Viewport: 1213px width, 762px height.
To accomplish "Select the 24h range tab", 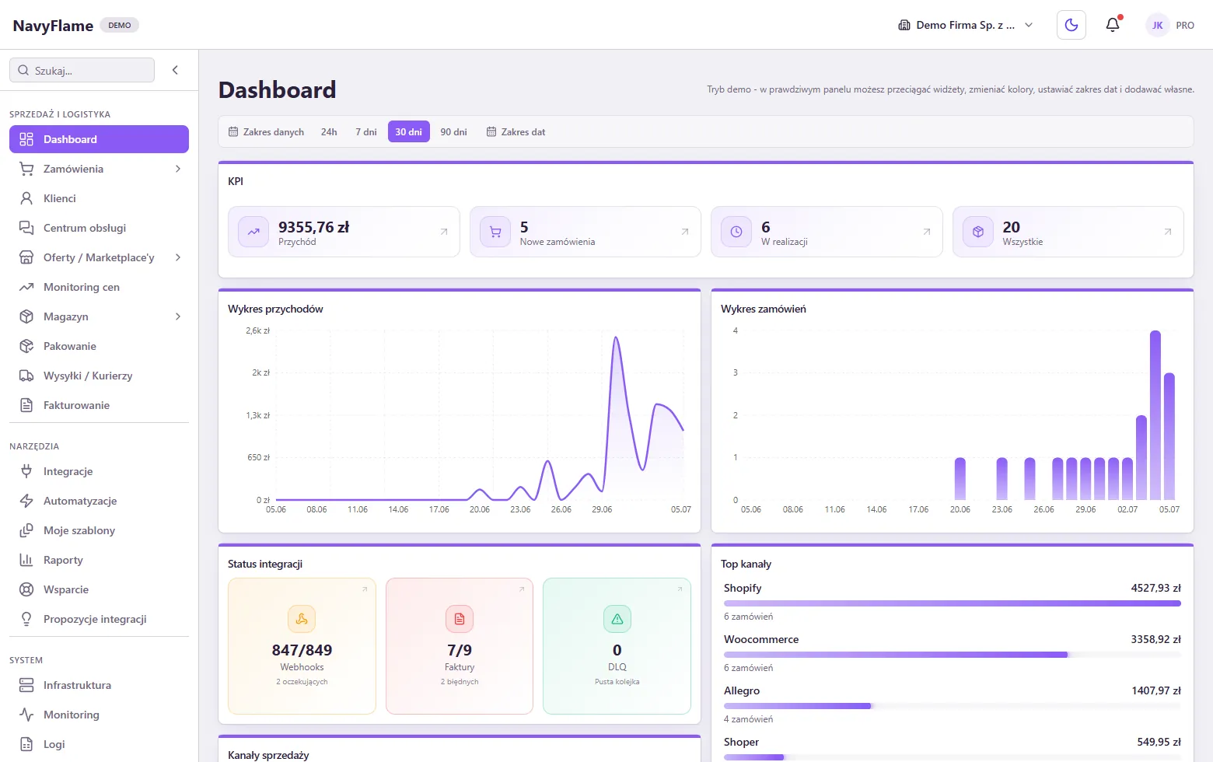I will pos(329,132).
